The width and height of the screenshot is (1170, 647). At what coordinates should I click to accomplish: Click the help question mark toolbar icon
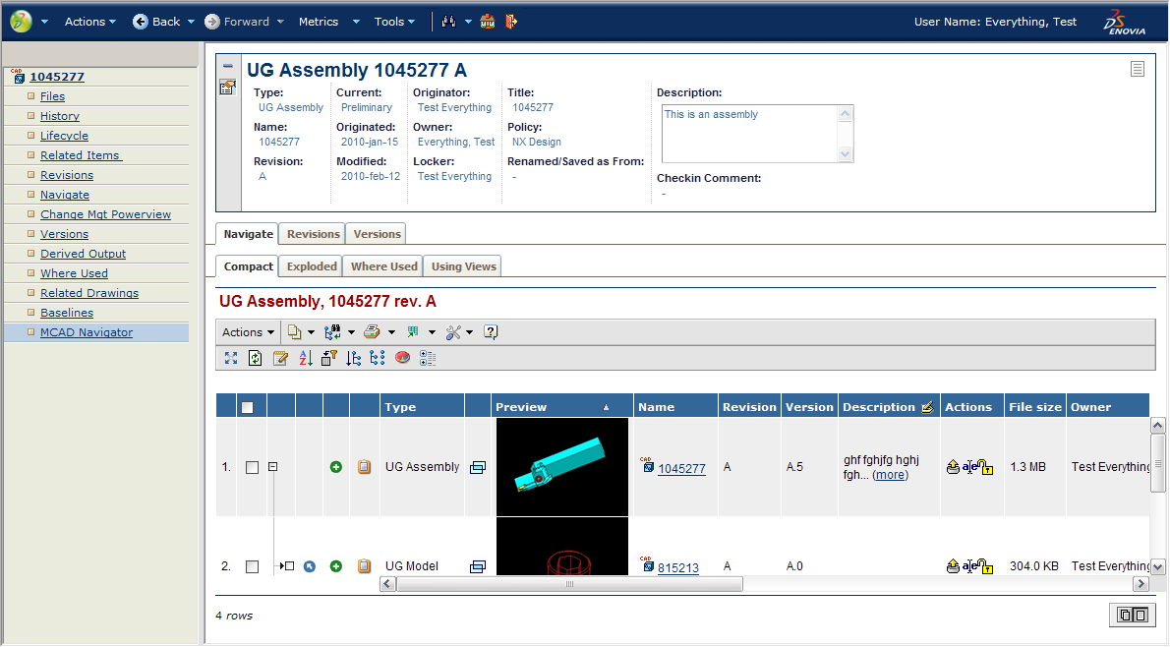(x=492, y=332)
